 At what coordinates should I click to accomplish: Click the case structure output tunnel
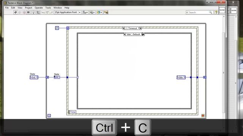191,77
